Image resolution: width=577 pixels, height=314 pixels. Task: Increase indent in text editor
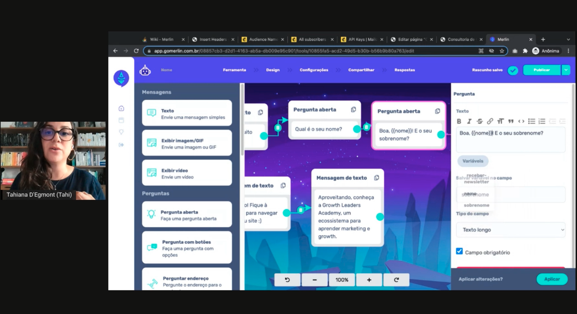pyautogui.click(x=562, y=121)
